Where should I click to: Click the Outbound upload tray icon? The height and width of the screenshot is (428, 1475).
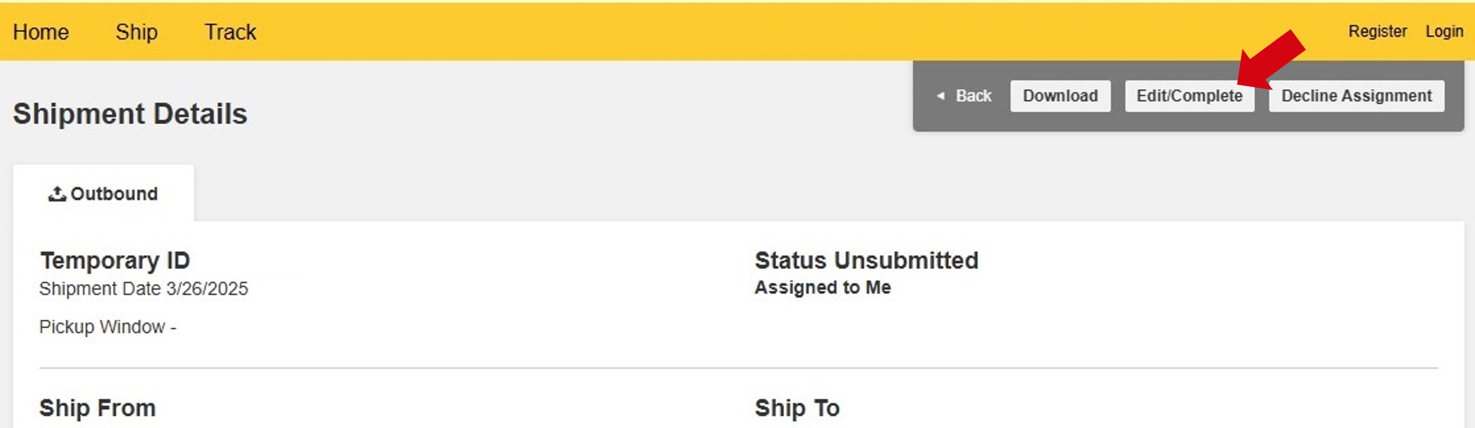pyautogui.click(x=57, y=194)
